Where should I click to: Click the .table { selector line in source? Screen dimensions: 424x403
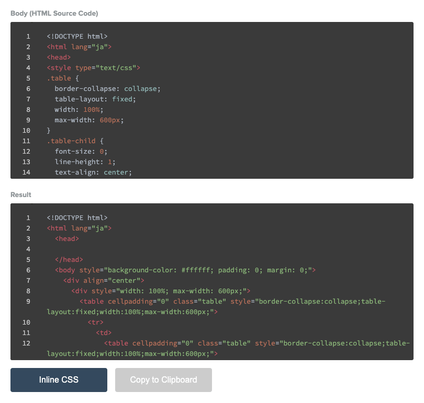[x=63, y=78]
